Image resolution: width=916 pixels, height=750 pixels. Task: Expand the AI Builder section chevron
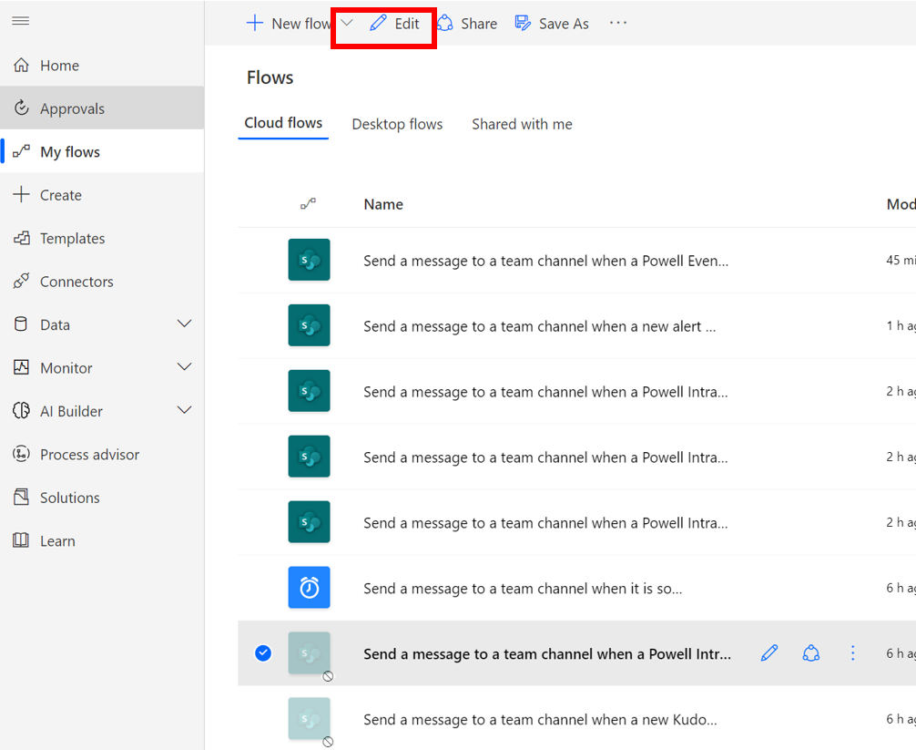click(x=185, y=410)
